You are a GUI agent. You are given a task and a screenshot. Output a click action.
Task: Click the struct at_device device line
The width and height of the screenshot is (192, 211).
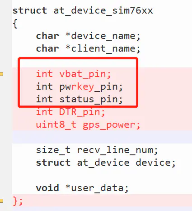click(106, 163)
